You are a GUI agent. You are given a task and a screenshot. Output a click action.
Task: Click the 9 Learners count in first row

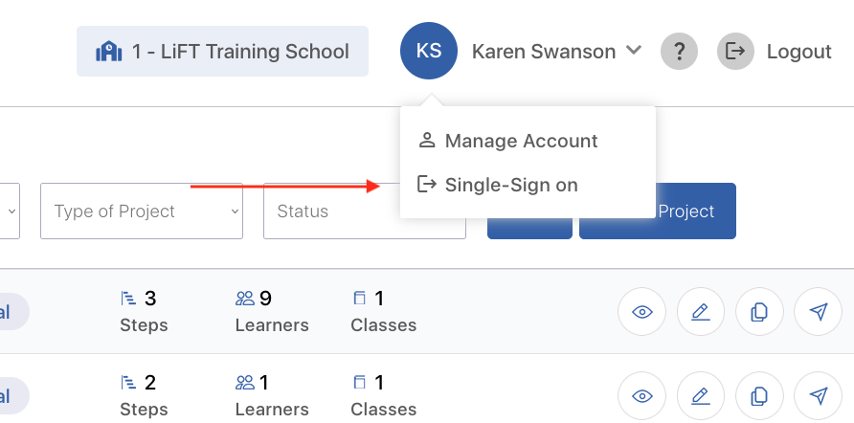click(272, 311)
